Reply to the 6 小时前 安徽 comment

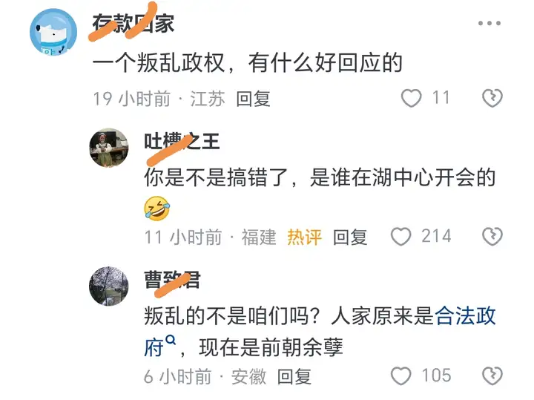coord(294,376)
